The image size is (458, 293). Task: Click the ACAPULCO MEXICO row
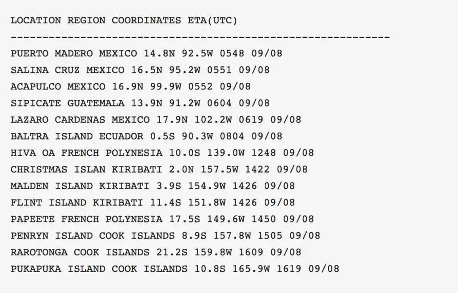coord(131,87)
